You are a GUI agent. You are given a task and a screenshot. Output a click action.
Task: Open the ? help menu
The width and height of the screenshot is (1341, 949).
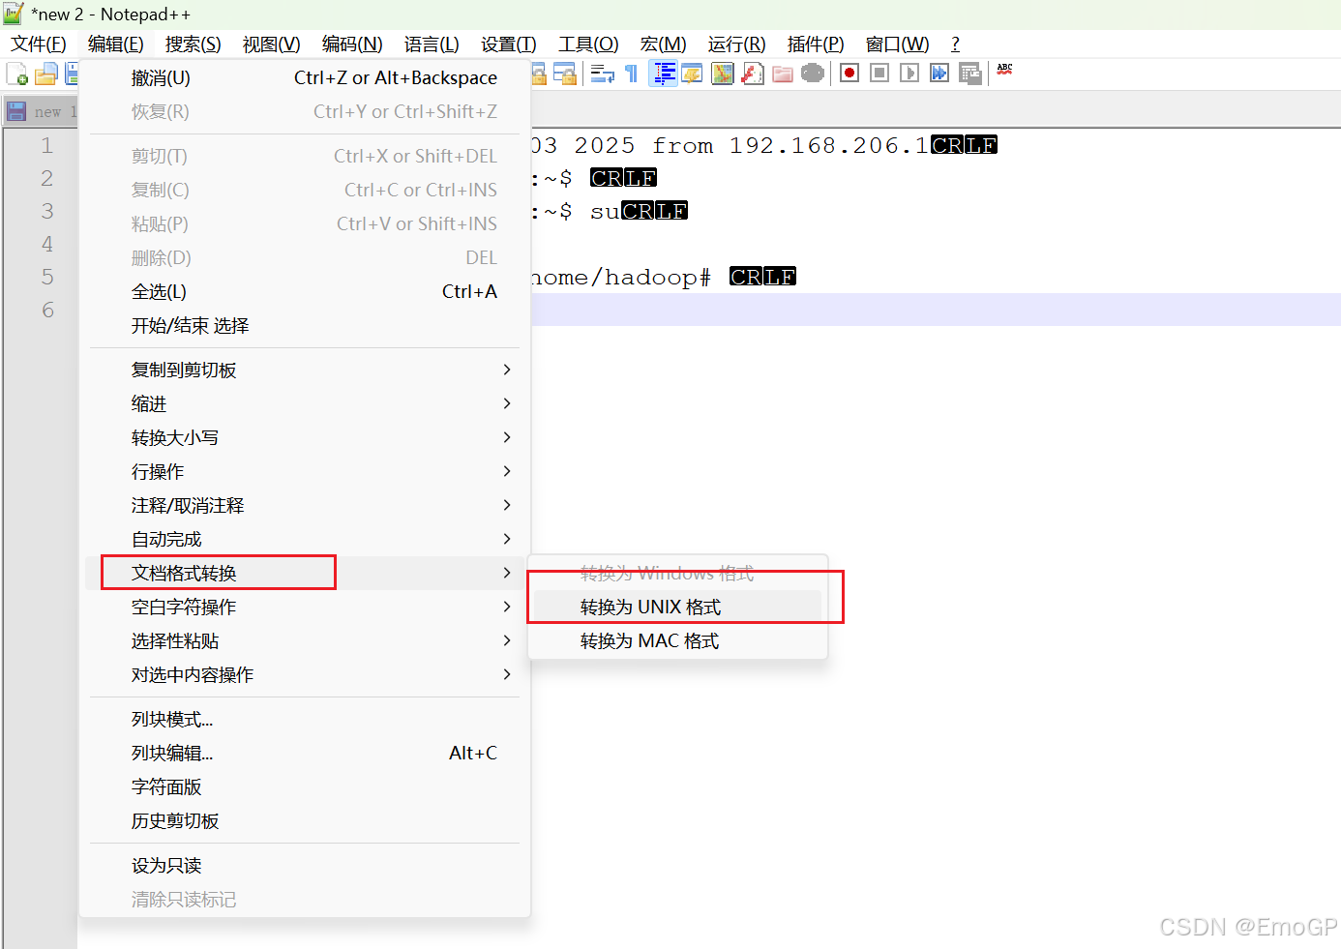point(956,44)
